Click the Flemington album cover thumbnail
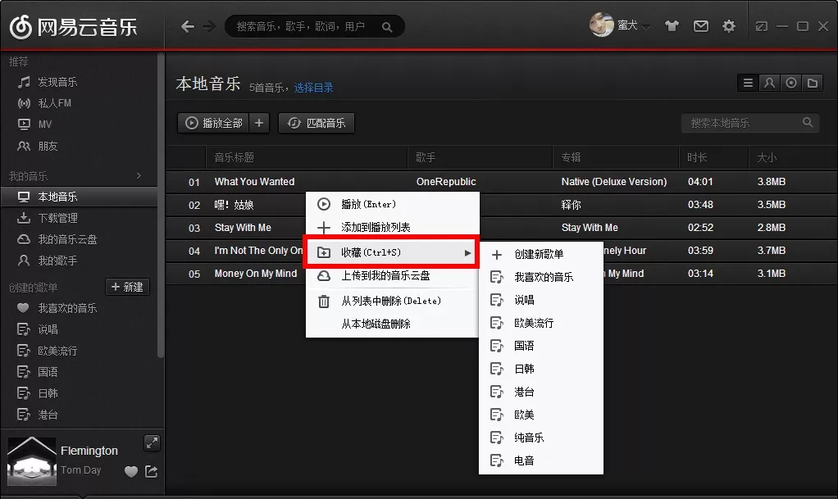 pos(32,461)
